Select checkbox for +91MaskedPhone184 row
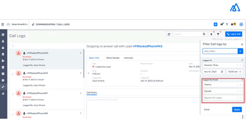The image size is (246, 138). 13,114
